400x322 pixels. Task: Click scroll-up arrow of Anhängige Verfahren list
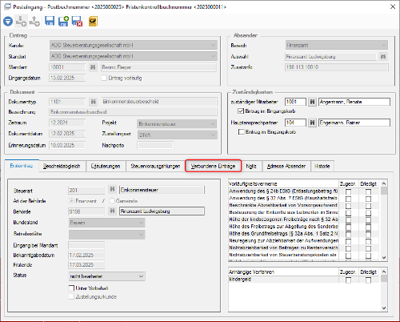click(x=384, y=272)
